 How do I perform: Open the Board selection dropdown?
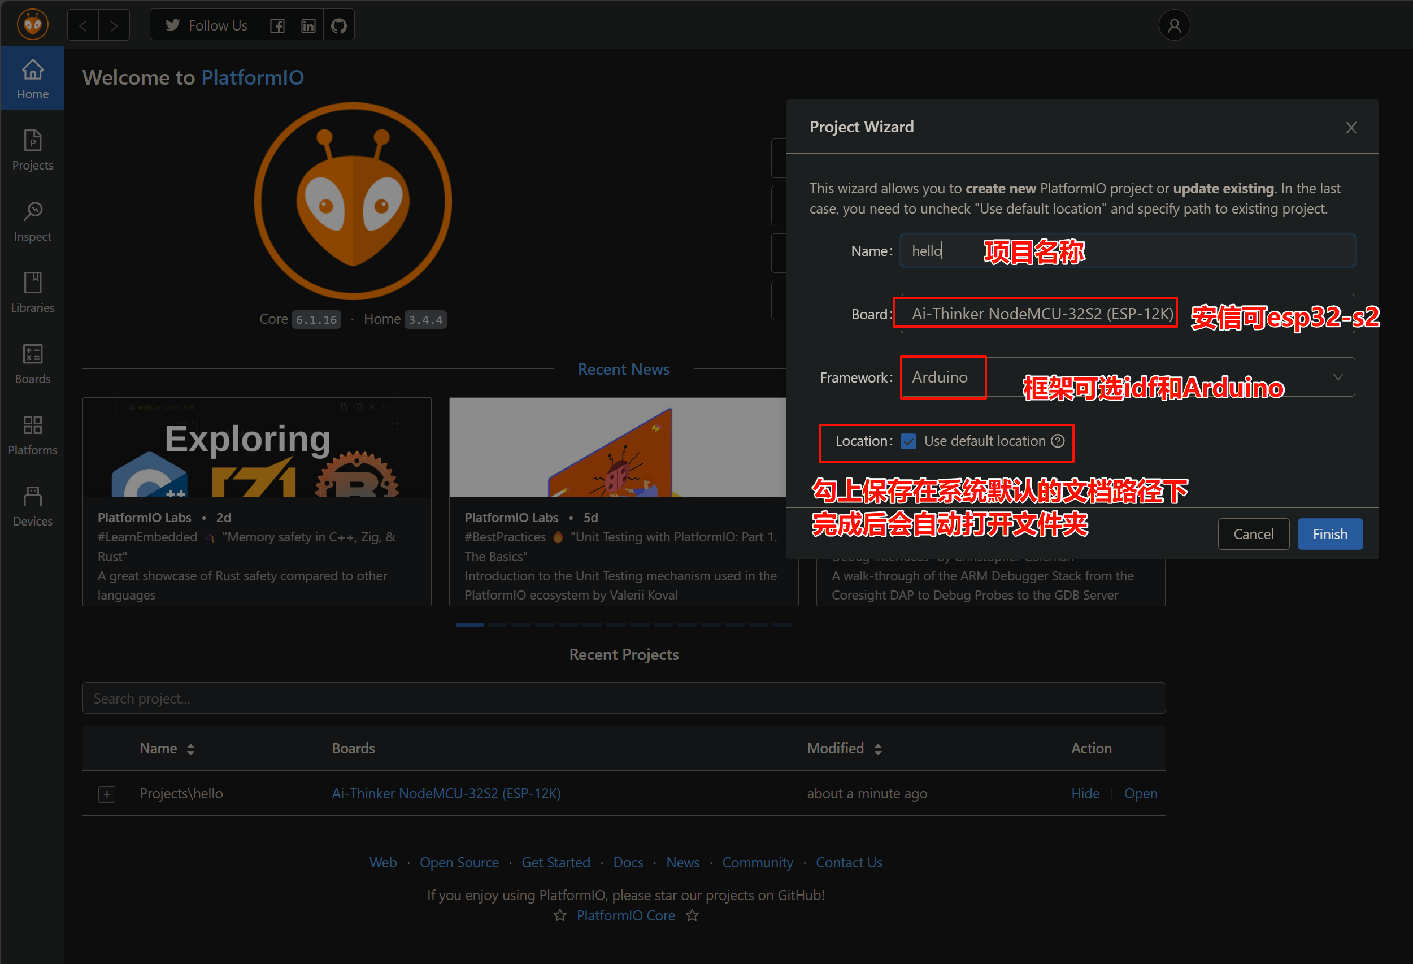point(1042,314)
